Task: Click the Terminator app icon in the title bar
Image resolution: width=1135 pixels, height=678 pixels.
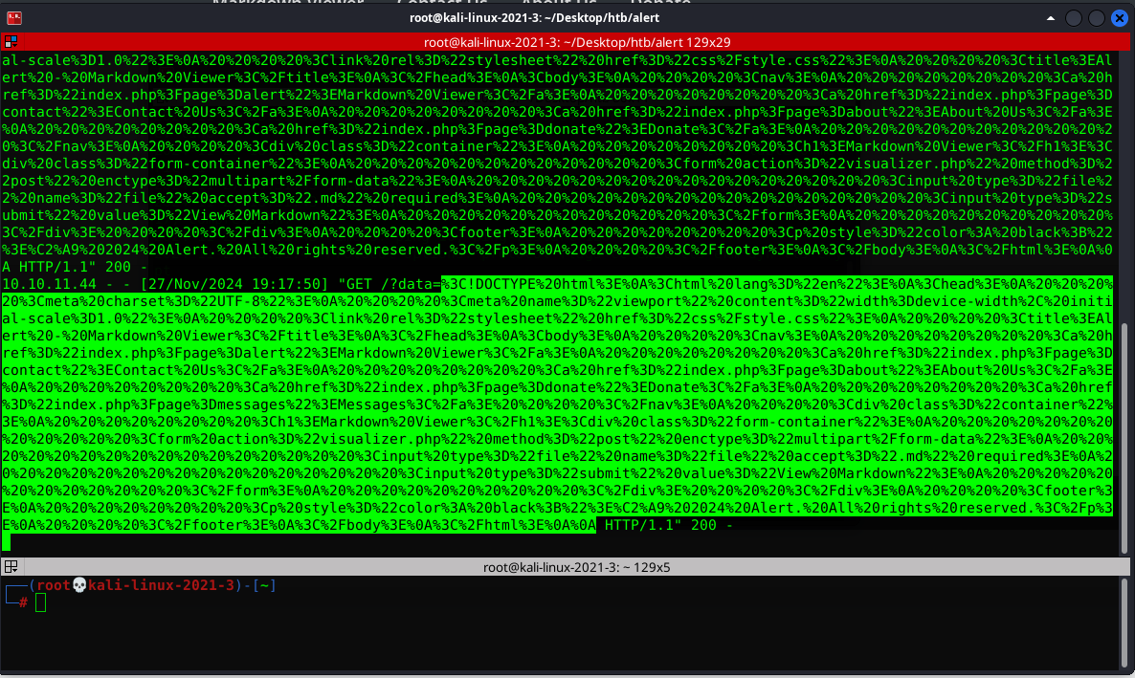Action: tap(13, 18)
